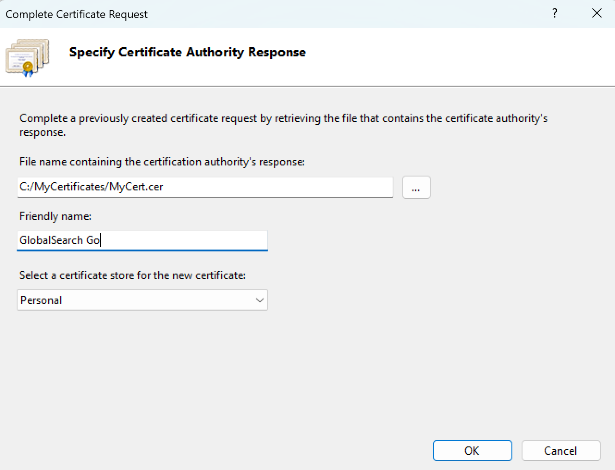Place cursor on GlobalSearch text in Friendly name
This screenshot has height=470, width=615.
pyautogui.click(x=51, y=240)
